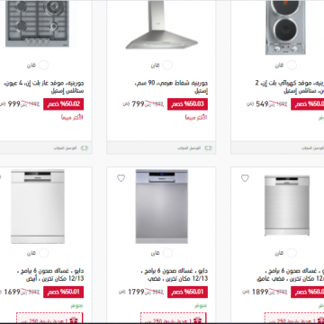Tick compare circle under 2-plate electric hob
This screenshot has width=324, height=324.
coord(292,65)
